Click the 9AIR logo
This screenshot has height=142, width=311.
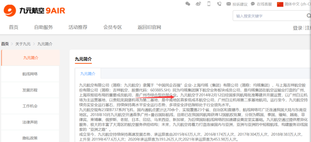(35, 11)
